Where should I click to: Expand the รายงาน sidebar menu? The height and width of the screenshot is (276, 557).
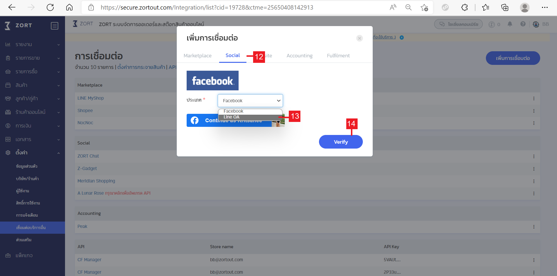(33, 44)
